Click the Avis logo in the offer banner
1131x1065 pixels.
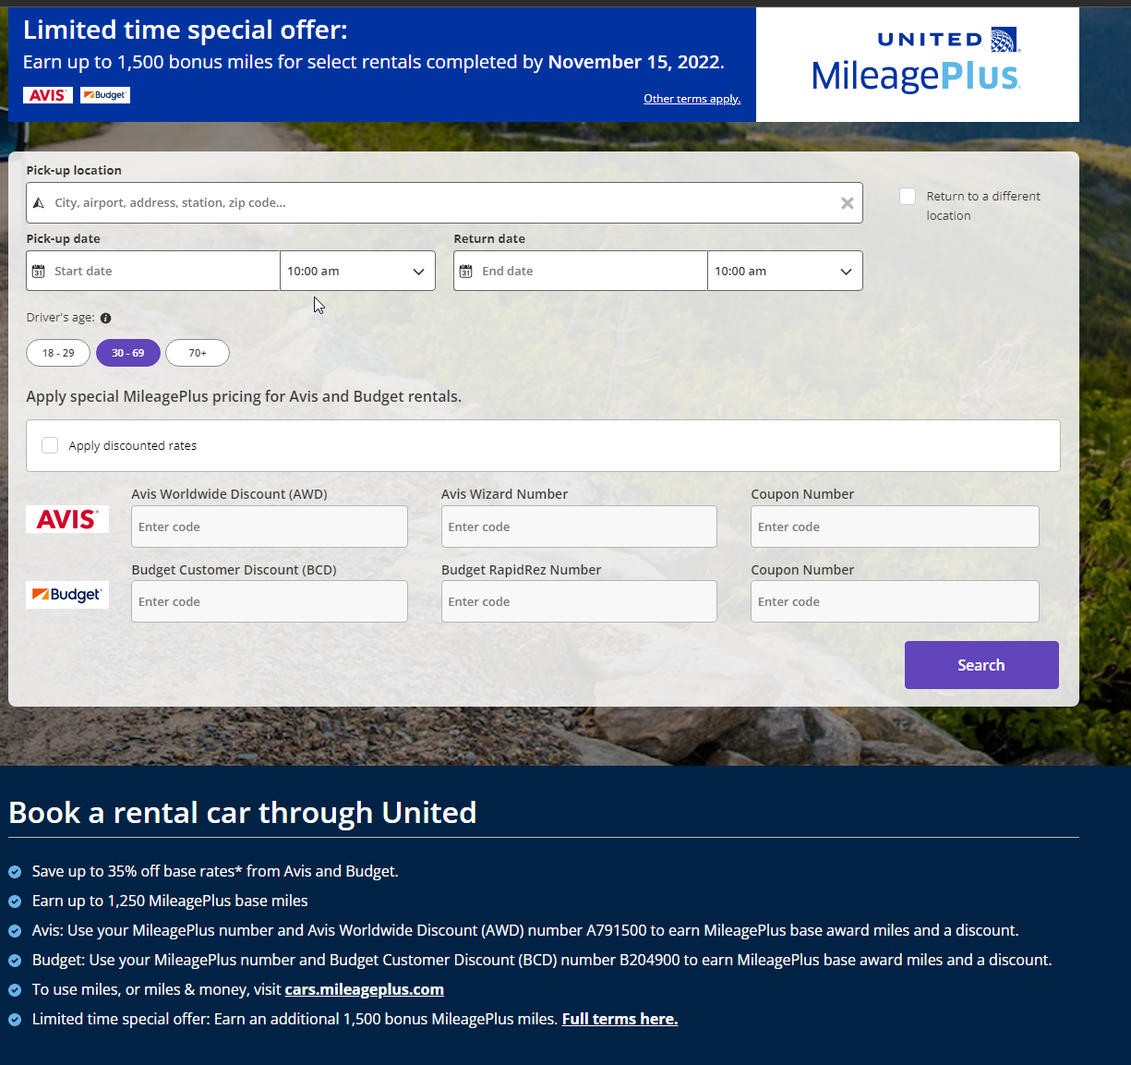coord(48,95)
